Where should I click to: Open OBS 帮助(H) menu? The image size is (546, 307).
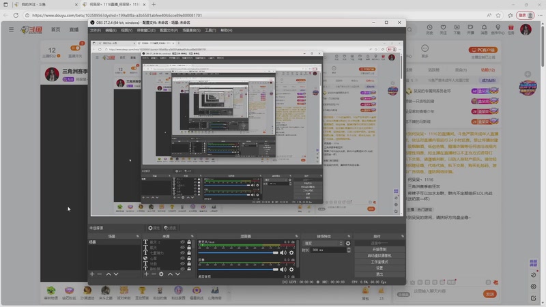pos(227,30)
